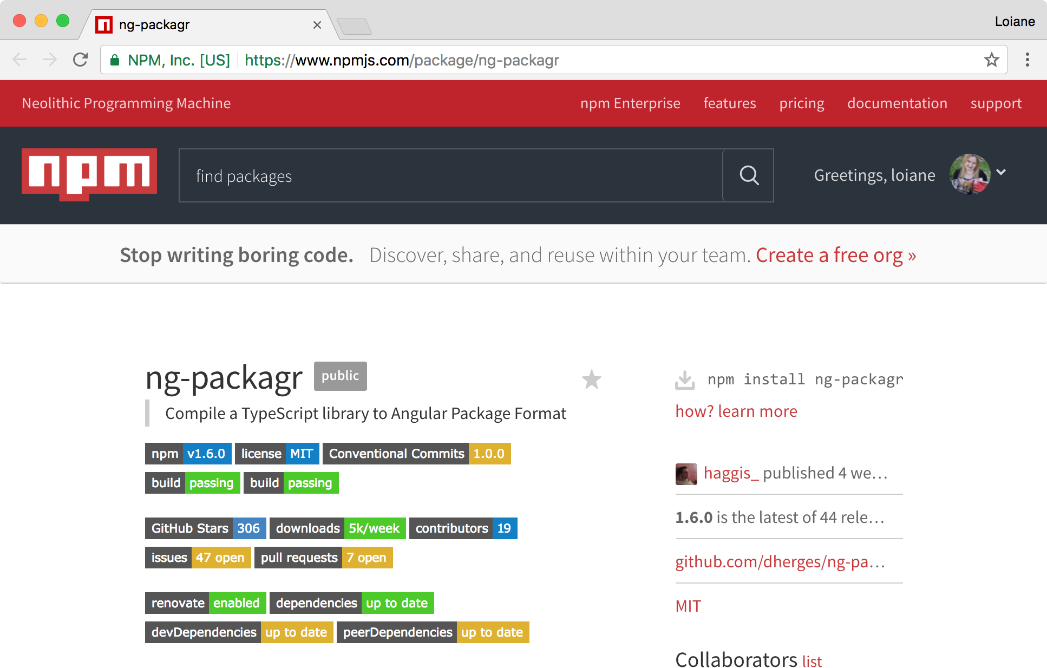1047x668 pixels.
Task: Click the download icon beside npm install
Action: coord(685,380)
